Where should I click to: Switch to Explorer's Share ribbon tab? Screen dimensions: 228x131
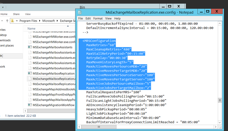(x=16, y=14)
